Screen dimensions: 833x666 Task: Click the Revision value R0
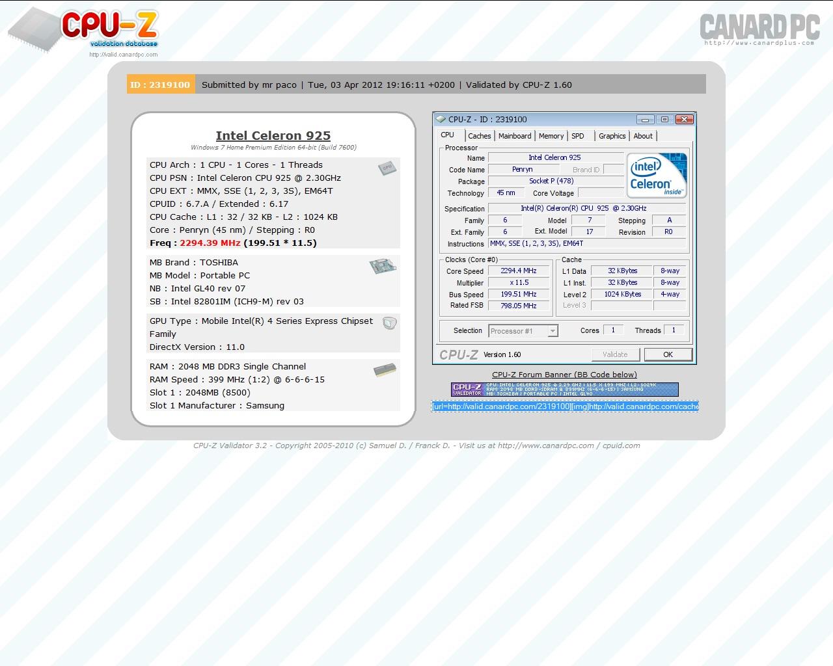point(668,232)
